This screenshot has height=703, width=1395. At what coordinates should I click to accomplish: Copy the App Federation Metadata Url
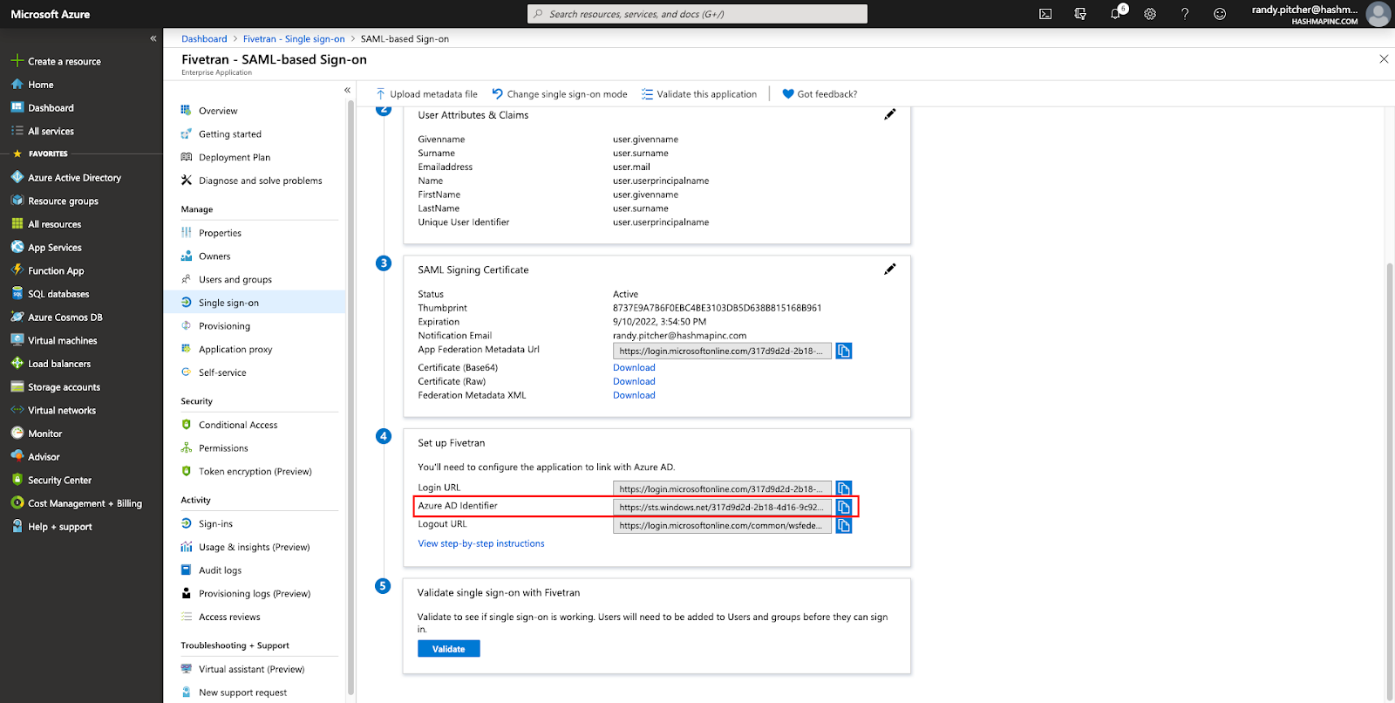[x=844, y=351]
